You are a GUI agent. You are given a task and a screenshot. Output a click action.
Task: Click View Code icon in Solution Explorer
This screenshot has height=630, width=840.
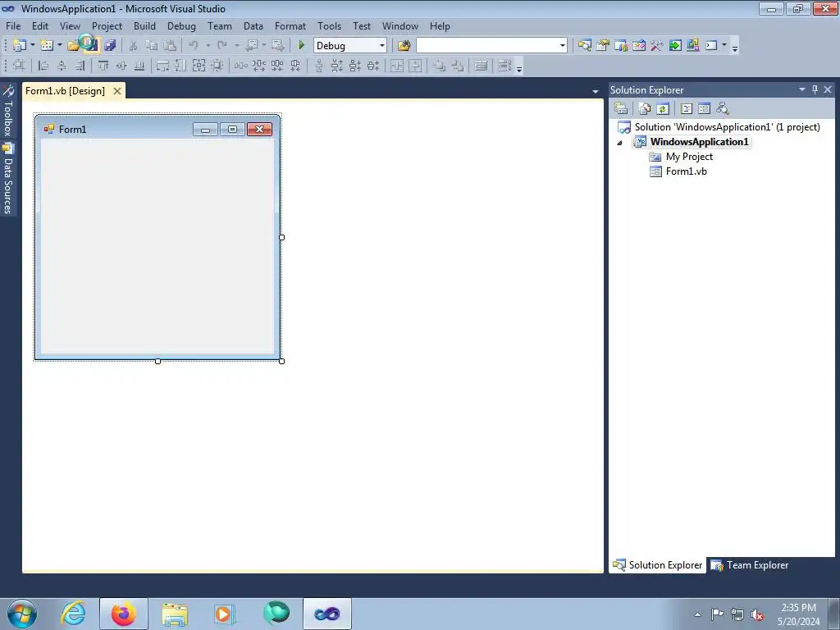[x=687, y=108]
